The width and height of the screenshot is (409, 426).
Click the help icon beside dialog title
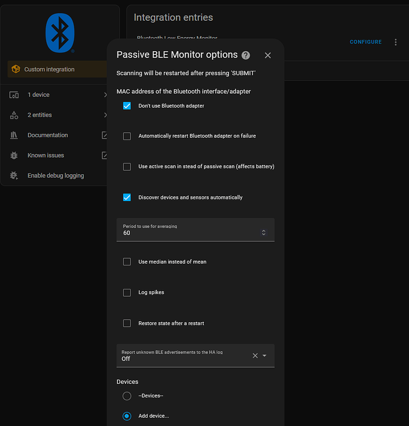(246, 55)
